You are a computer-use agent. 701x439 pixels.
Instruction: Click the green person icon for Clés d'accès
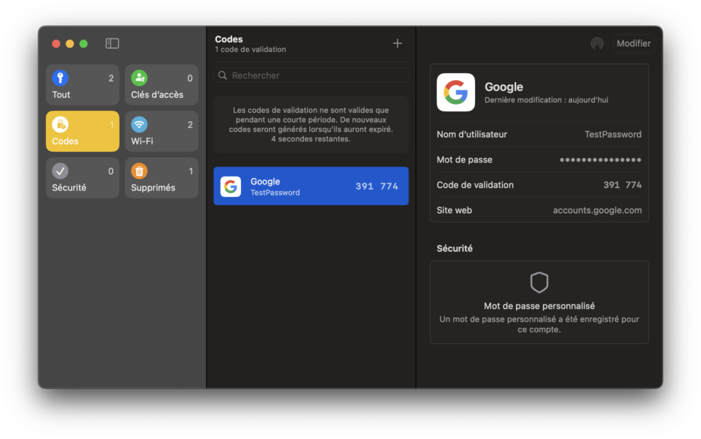point(139,78)
